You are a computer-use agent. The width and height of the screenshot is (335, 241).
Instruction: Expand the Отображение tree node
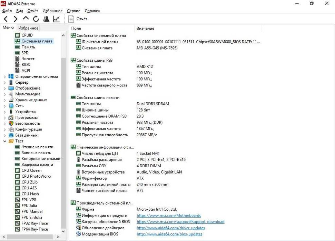tap(5, 88)
